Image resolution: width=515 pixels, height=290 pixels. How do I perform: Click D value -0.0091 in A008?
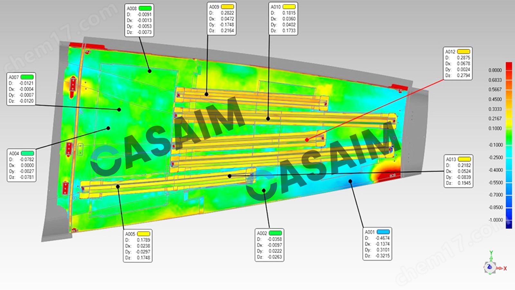click(x=144, y=15)
